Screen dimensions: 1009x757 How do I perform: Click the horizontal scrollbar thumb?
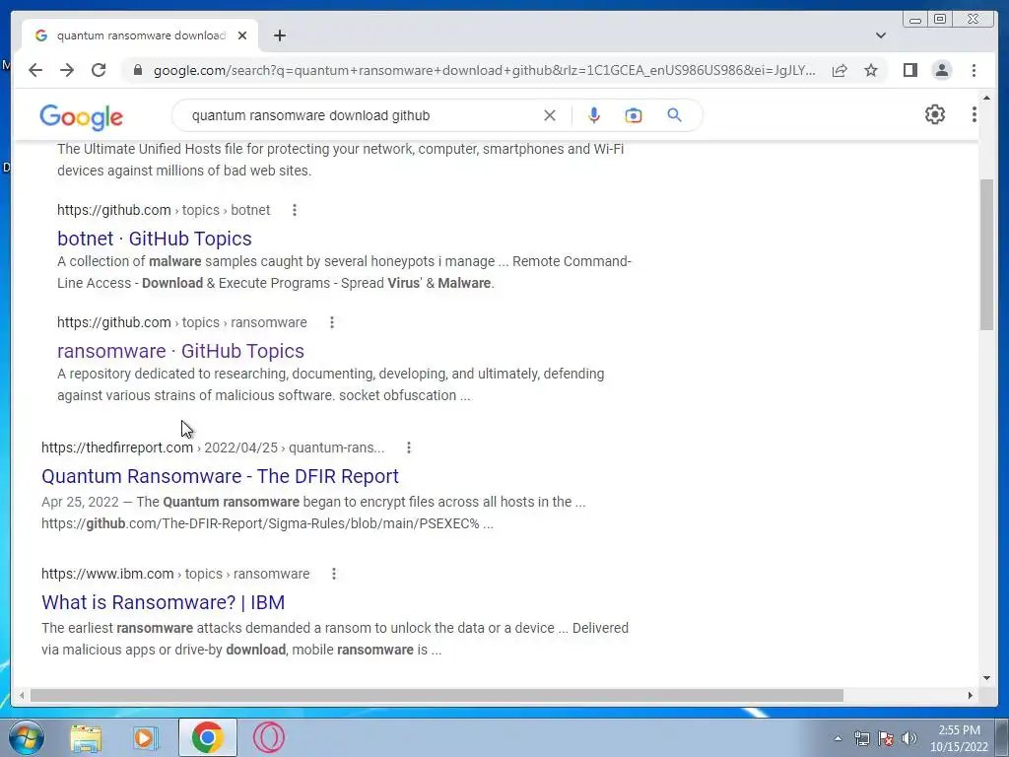(437, 695)
